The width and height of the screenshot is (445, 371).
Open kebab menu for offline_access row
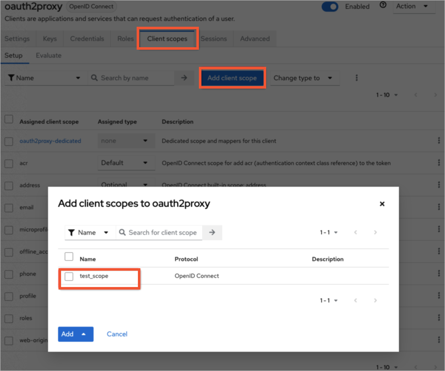coord(439,252)
